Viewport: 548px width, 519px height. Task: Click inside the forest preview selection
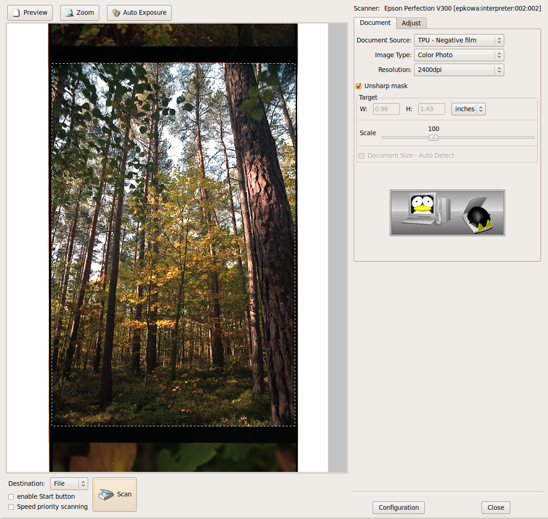[173, 245]
